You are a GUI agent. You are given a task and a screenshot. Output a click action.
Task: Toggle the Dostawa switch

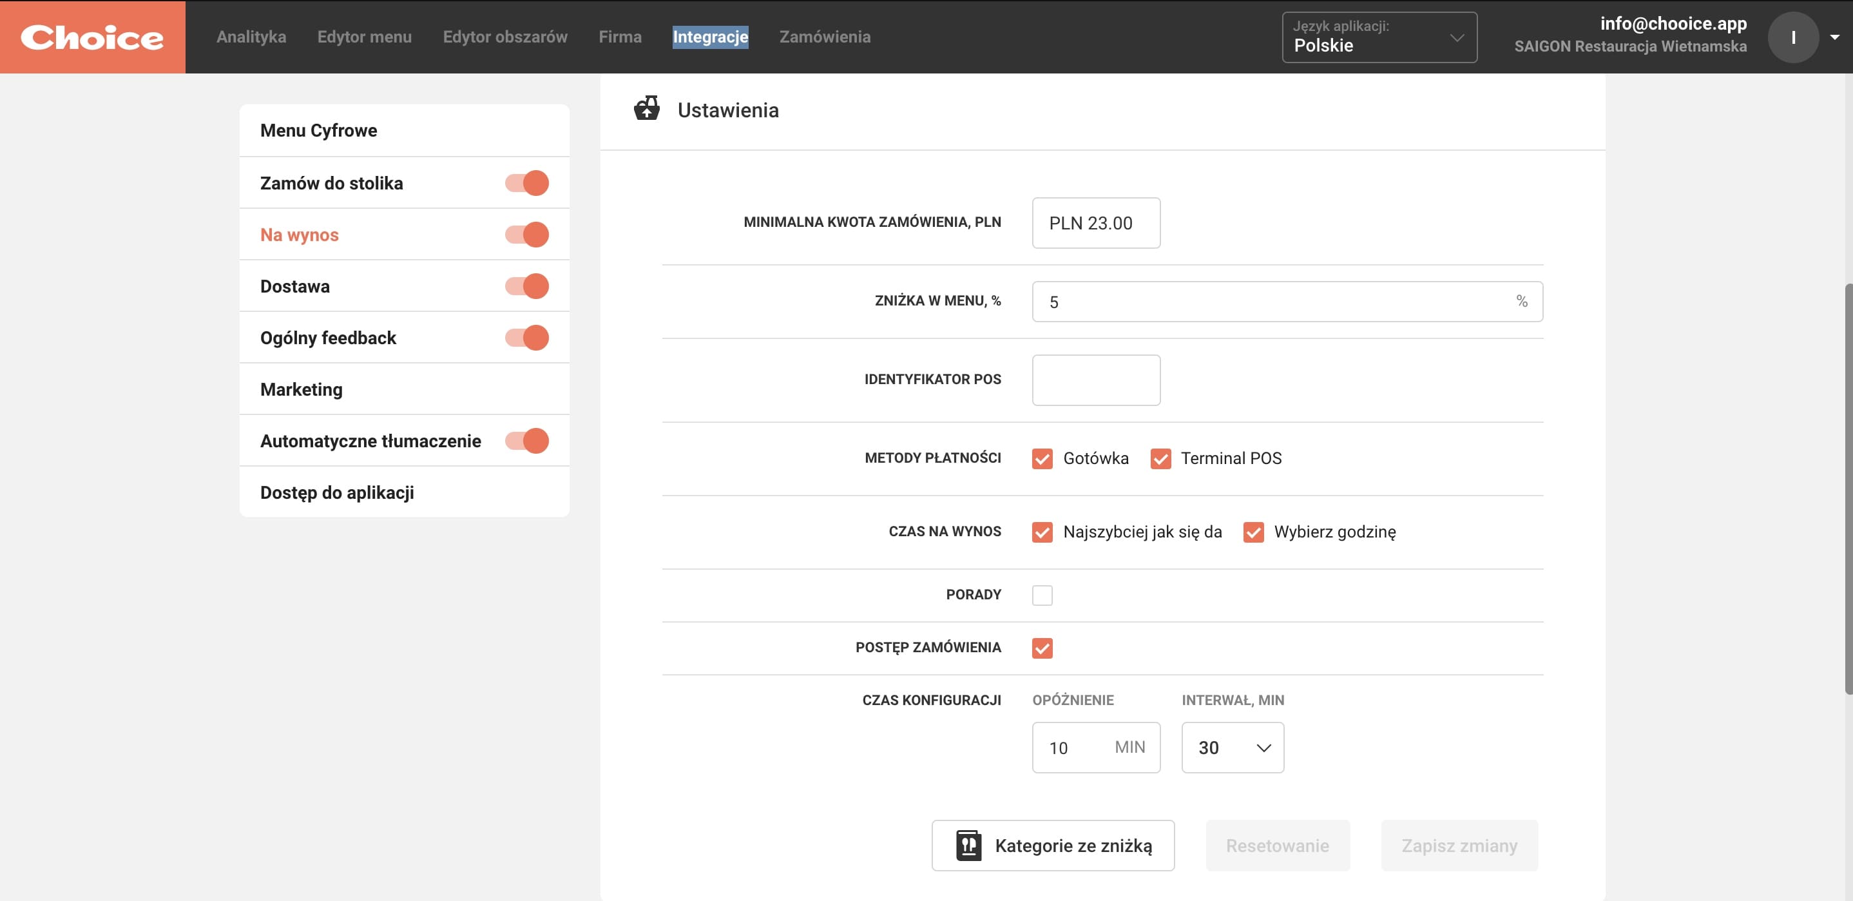(x=526, y=286)
